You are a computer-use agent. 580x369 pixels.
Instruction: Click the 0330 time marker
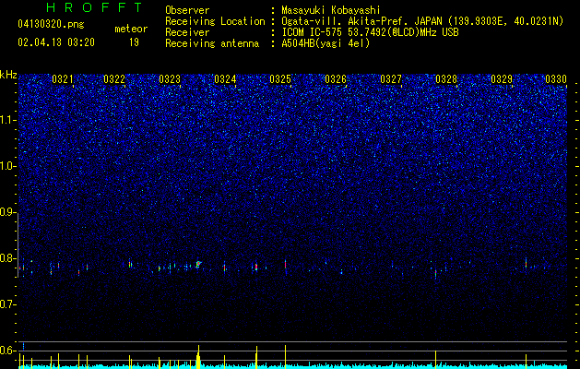coord(556,79)
